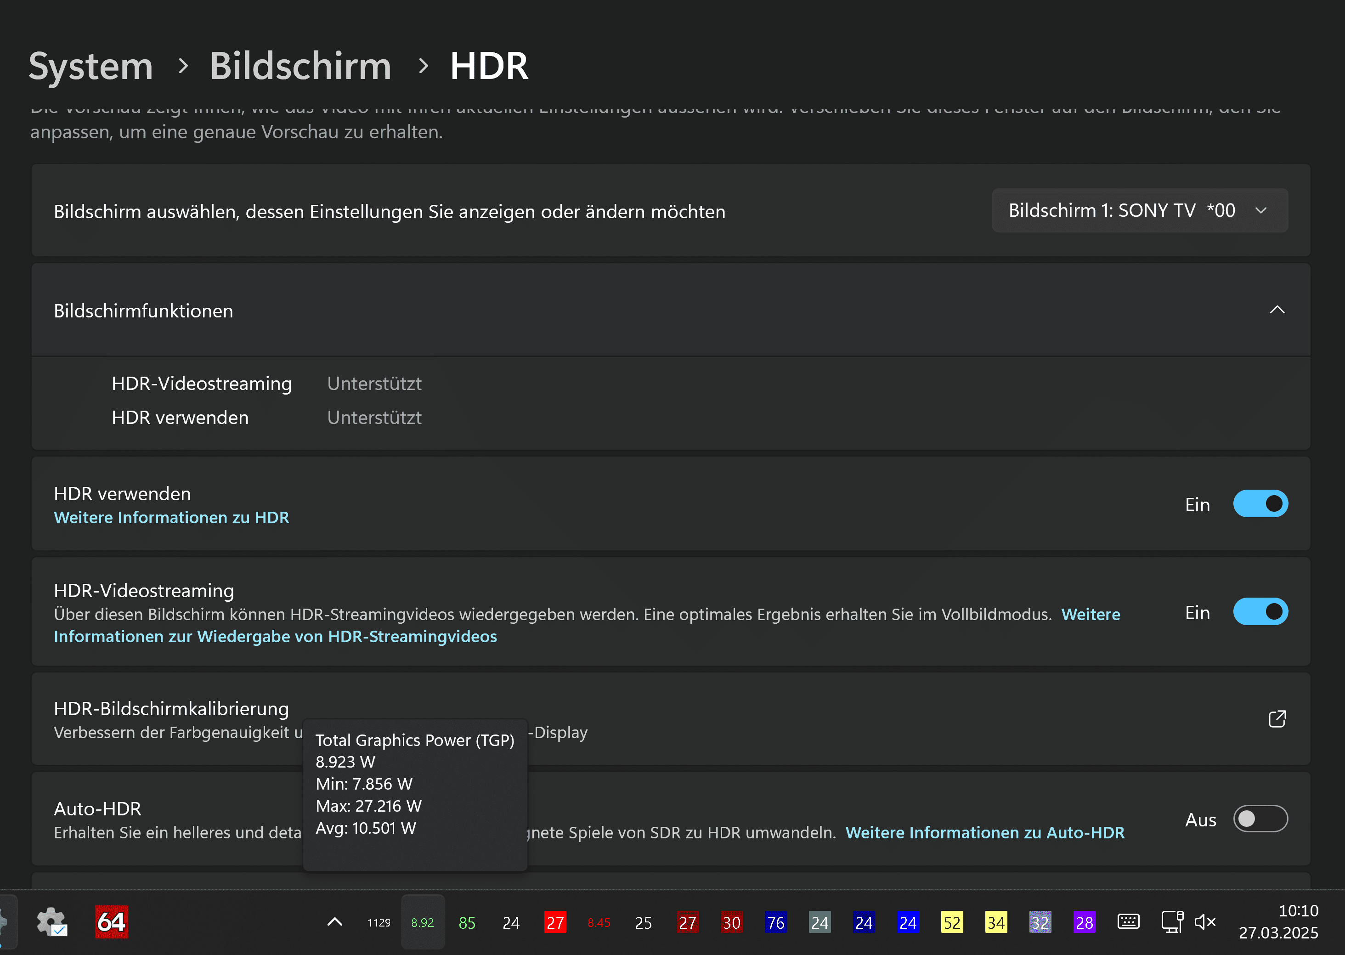The height and width of the screenshot is (955, 1345).
Task: Click the 8.92 TGP sensor tray icon
Action: (422, 922)
